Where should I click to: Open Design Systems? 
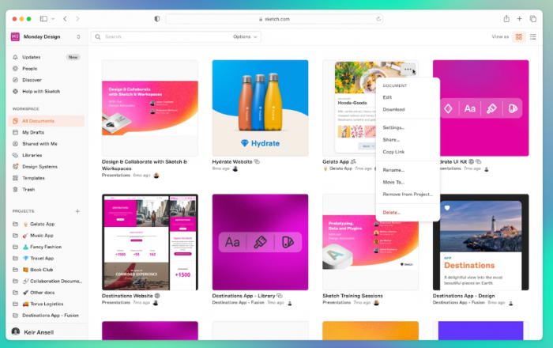pos(46,167)
